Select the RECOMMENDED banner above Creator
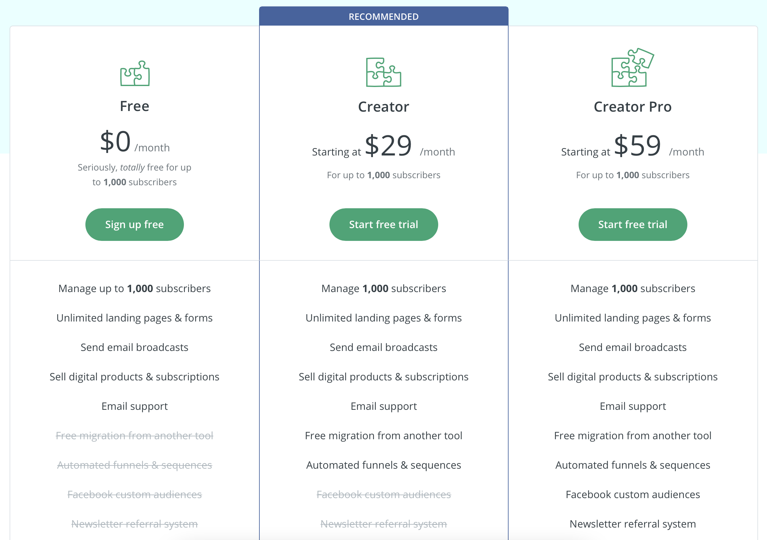 (383, 16)
